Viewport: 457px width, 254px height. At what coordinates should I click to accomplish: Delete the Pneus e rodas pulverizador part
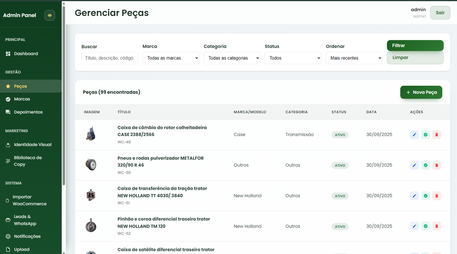pyautogui.click(x=436, y=165)
